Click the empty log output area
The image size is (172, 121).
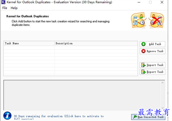(82, 95)
